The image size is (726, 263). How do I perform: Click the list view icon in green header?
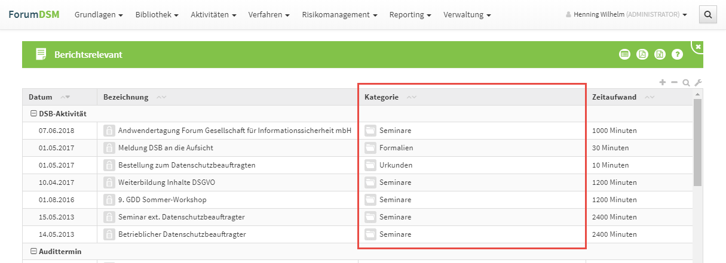tap(624, 54)
